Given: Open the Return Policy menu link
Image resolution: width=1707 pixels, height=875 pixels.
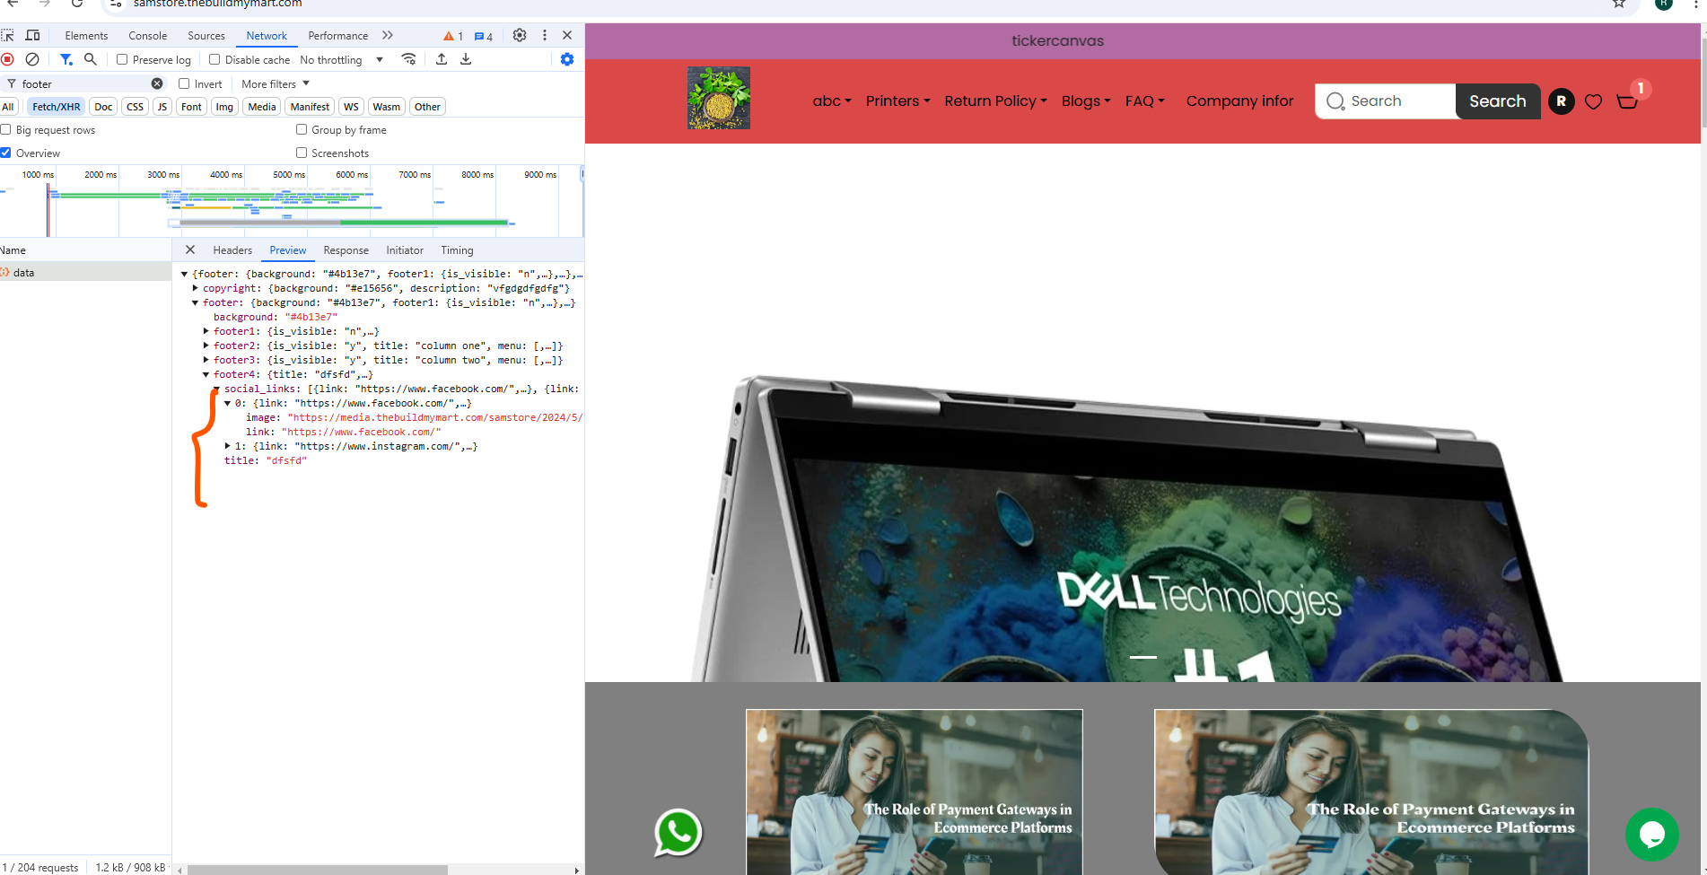Looking at the screenshot, I should (x=996, y=101).
